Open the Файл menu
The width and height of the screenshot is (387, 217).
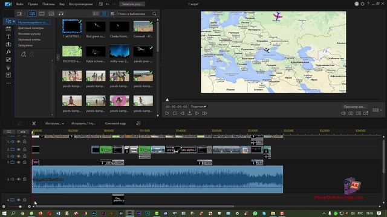click(x=19, y=4)
